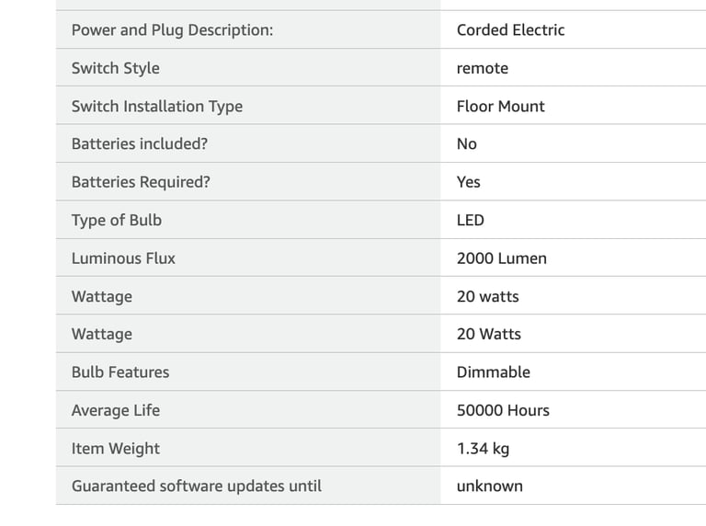Image resolution: width=706 pixels, height=526 pixels.
Task: Click "Guaranteed software updates until" label
Action: click(196, 486)
